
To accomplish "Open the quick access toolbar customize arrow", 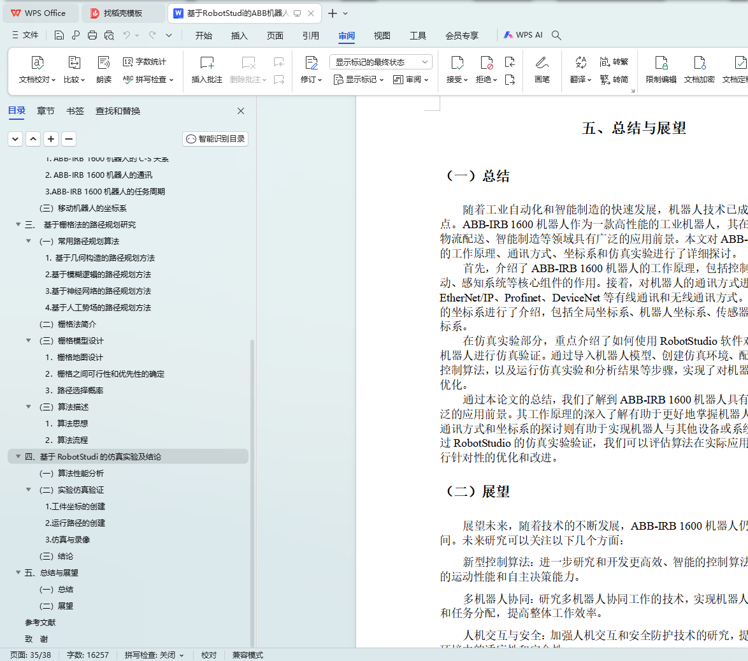I will click(x=169, y=35).
